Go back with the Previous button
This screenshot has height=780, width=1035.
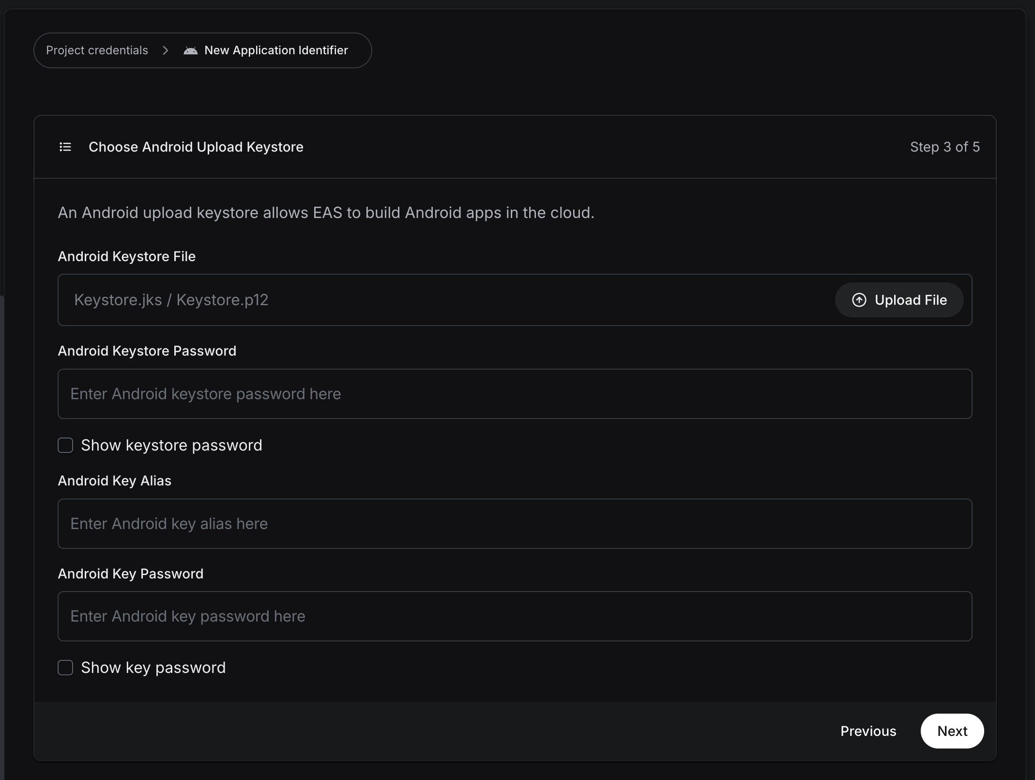868,731
